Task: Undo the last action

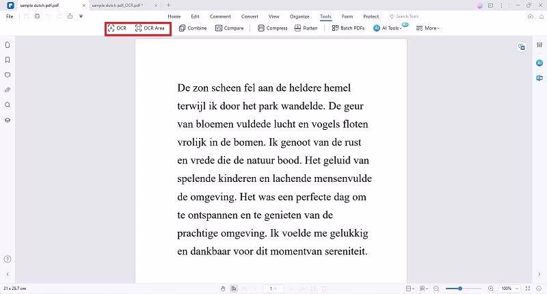Action: pyautogui.click(x=48, y=16)
